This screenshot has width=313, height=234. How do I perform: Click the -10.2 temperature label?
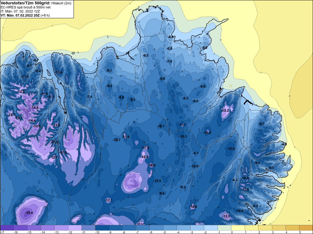207,133
